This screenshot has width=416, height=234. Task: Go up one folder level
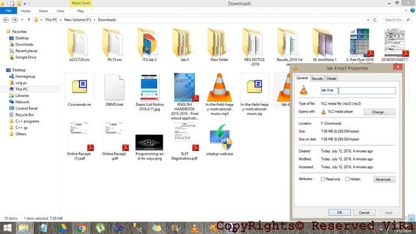pyautogui.click(x=29, y=19)
